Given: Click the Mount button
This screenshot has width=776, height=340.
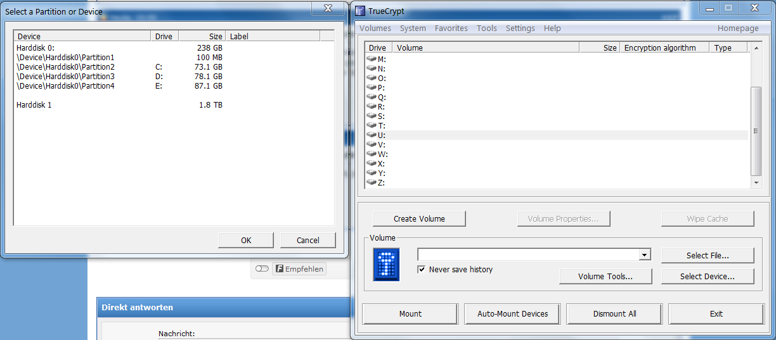Looking at the screenshot, I should click(x=410, y=313).
